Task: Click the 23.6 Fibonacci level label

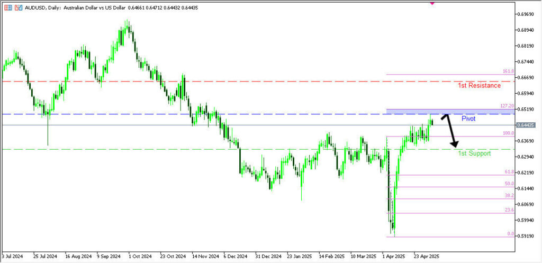Action: [x=509, y=210]
